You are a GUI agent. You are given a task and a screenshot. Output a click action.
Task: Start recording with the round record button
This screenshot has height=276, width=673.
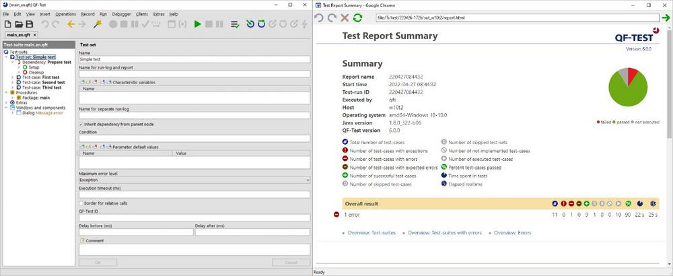pos(113,24)
